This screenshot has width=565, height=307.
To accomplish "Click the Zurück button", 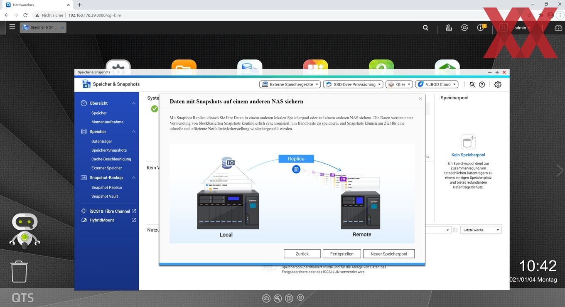I will coord(302,254).
